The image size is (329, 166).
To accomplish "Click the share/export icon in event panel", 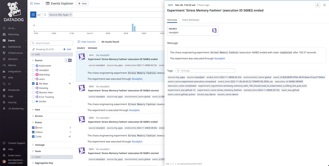I will coord(318,5).
